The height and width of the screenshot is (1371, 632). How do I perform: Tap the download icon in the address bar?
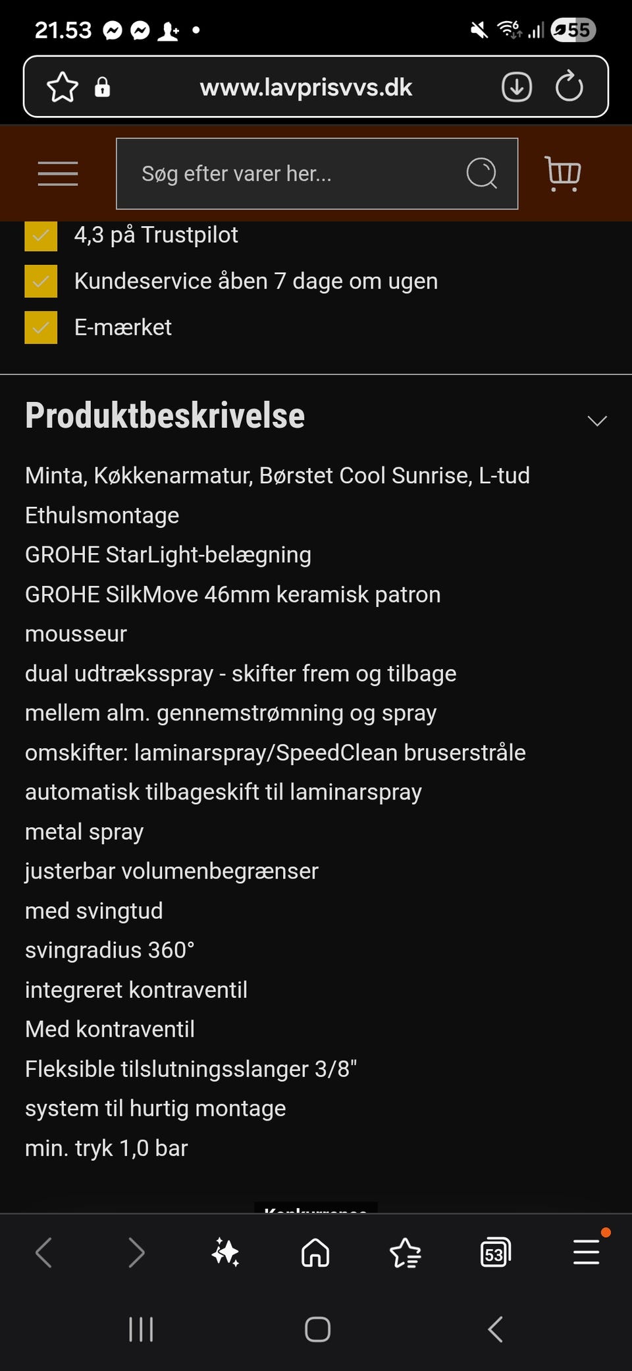click(517, 87)
